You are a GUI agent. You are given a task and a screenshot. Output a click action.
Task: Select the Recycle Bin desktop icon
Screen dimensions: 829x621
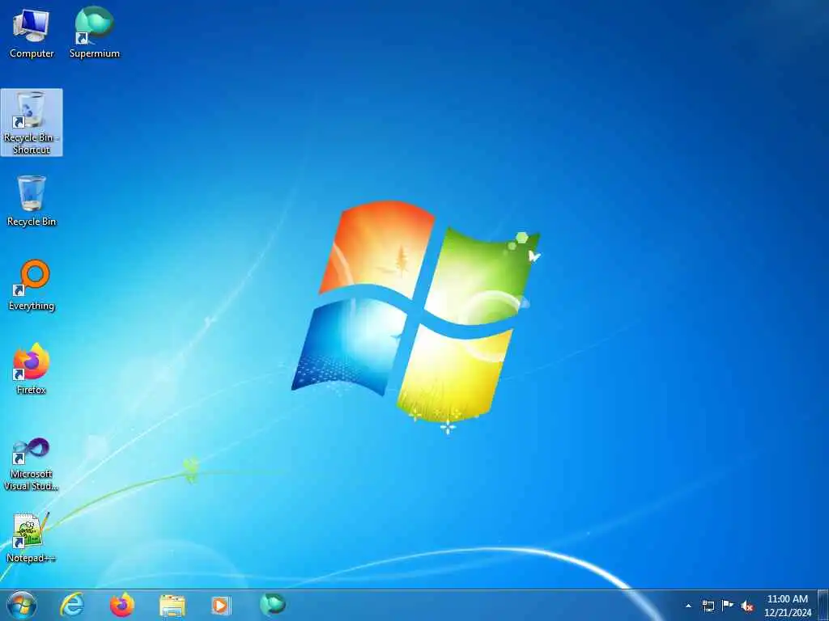point(32,201)
